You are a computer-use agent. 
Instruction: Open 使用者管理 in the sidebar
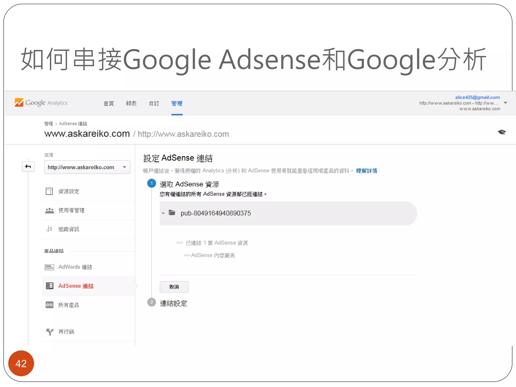72,210
